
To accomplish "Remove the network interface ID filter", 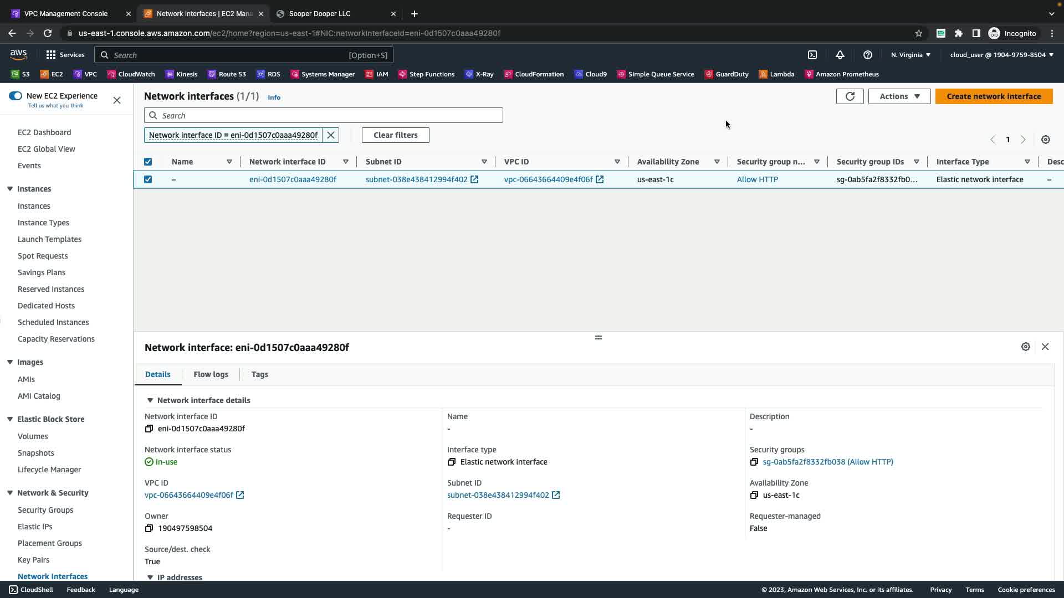I will pos(331,135).
